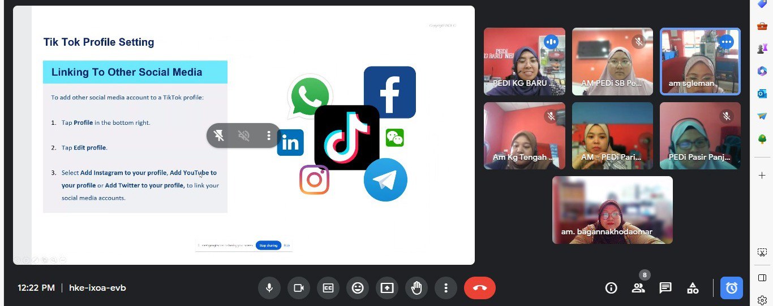Select the AM PEDi SB participant tile
The width and height of the screenshot is (773, 306).
pos(612,62)
